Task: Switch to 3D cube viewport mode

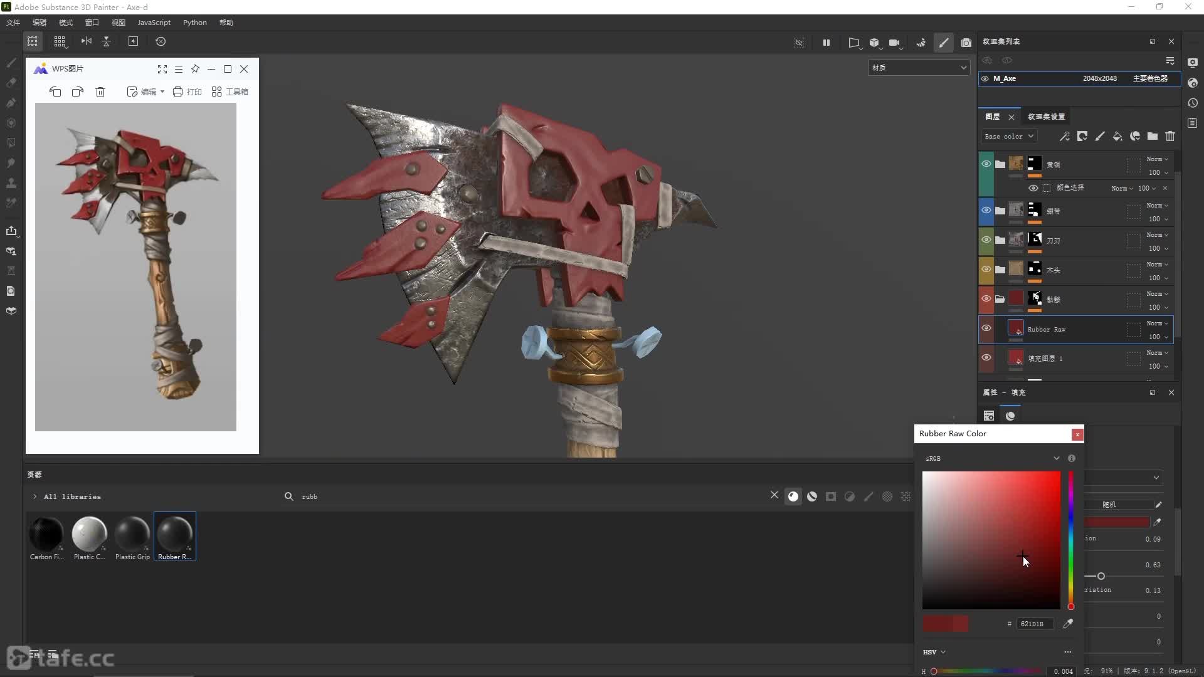Action: [x=874, y=43]
